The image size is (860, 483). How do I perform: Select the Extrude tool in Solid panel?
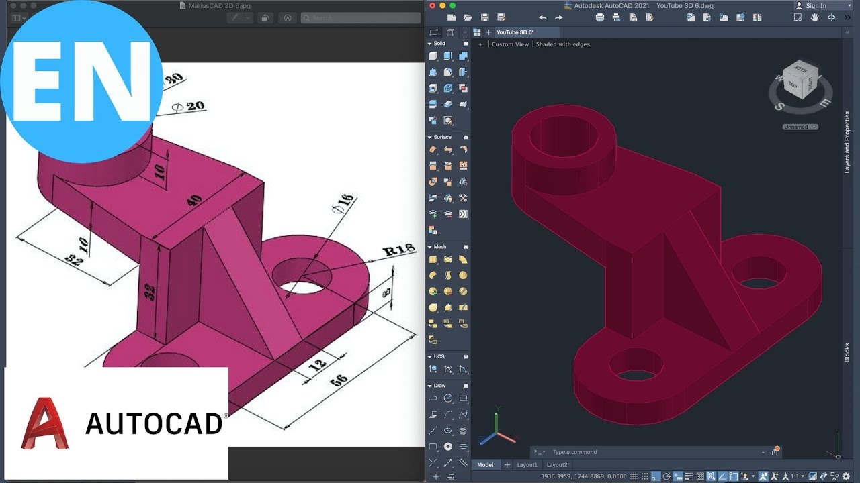(x=448, y=56)
